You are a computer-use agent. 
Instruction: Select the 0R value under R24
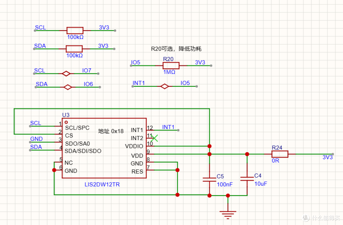point(275,161)
